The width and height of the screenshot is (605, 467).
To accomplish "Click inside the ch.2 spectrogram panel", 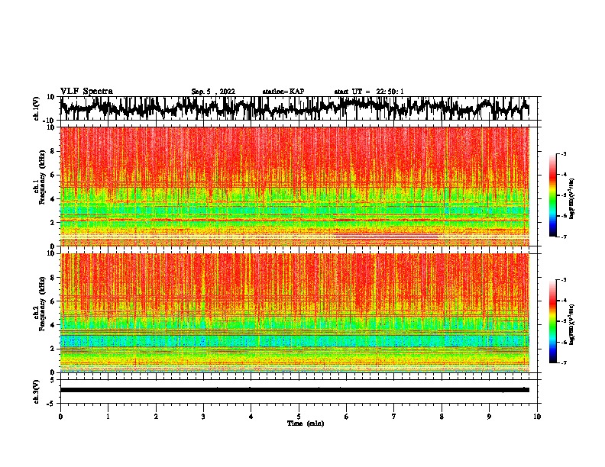I will [x=295, y=313].
